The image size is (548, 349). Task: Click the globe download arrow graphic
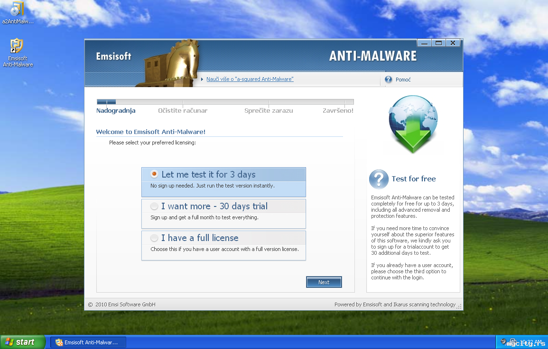click(x=413, y=124)
